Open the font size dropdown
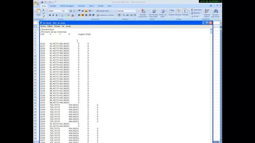 pos(68,11)
